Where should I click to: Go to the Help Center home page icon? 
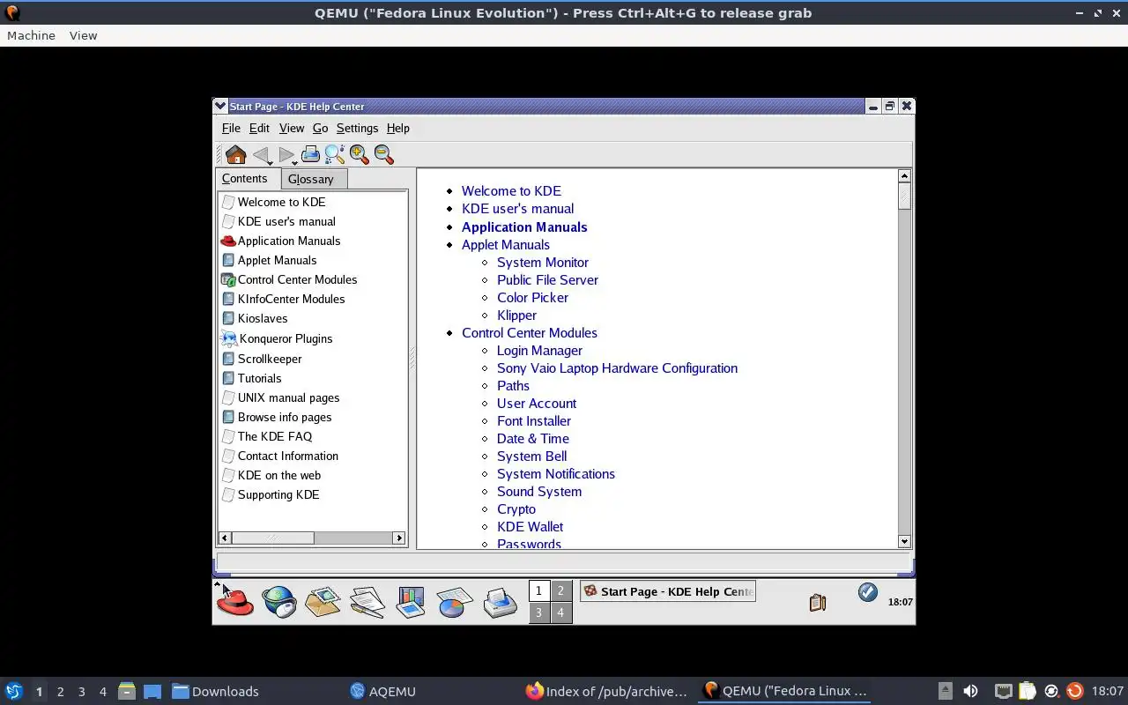(x=235, y=155)
